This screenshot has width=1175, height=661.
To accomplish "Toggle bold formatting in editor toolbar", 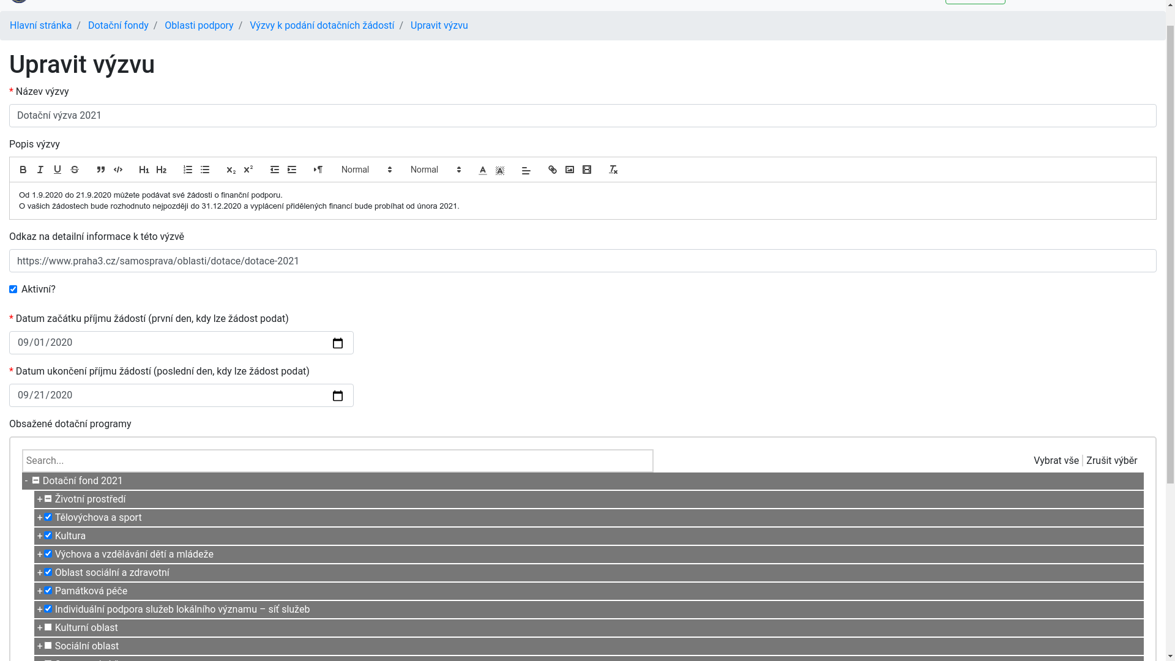I will pos(23,170).
